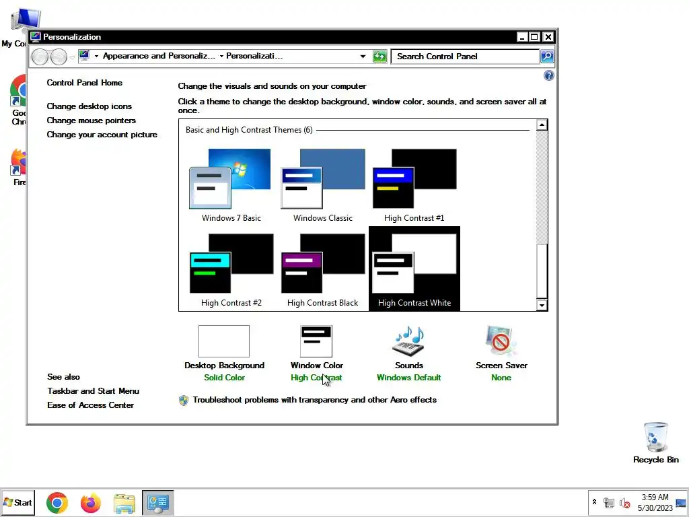
Task: Expand dropdown arrow before Appearance and Personalization
Action: (x=96, y=57)
